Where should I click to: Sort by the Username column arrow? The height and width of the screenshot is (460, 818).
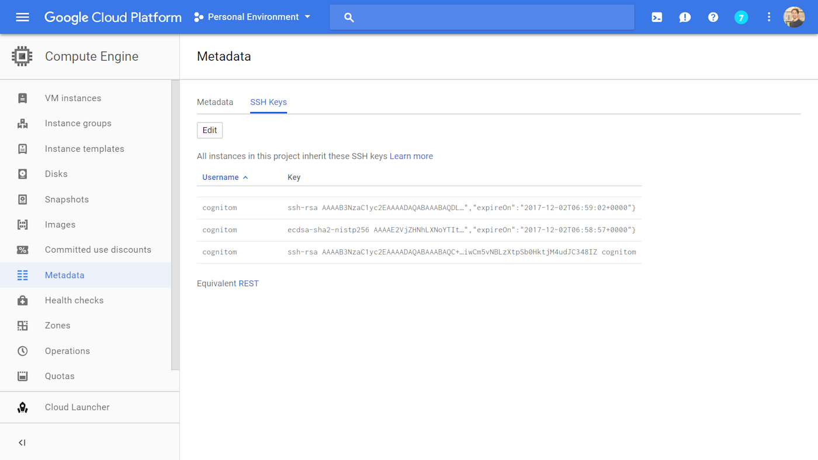(x=245, y=177)
